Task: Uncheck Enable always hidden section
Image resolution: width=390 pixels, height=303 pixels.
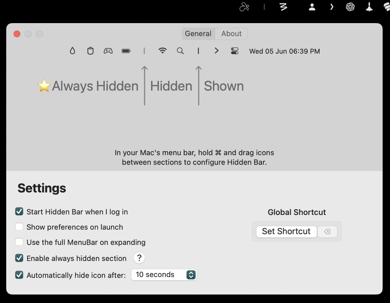Action: (19, 258)
